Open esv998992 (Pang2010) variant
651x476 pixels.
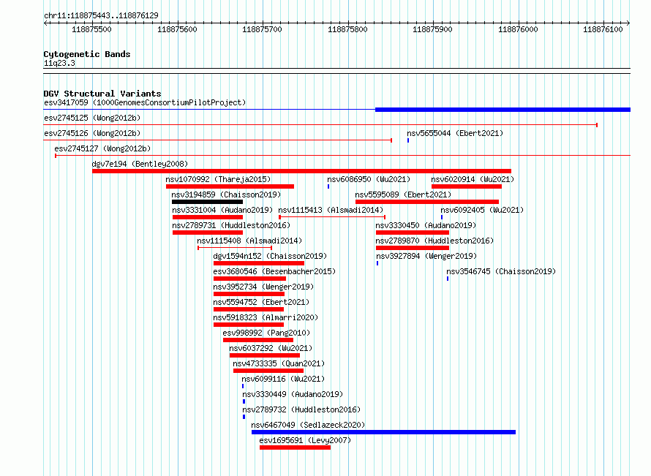(x=266, y=333)
